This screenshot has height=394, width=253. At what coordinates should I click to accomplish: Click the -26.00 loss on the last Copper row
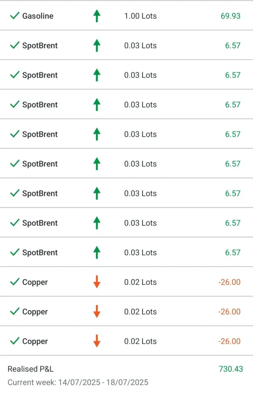pyautogui.click(x=229, y=342)
